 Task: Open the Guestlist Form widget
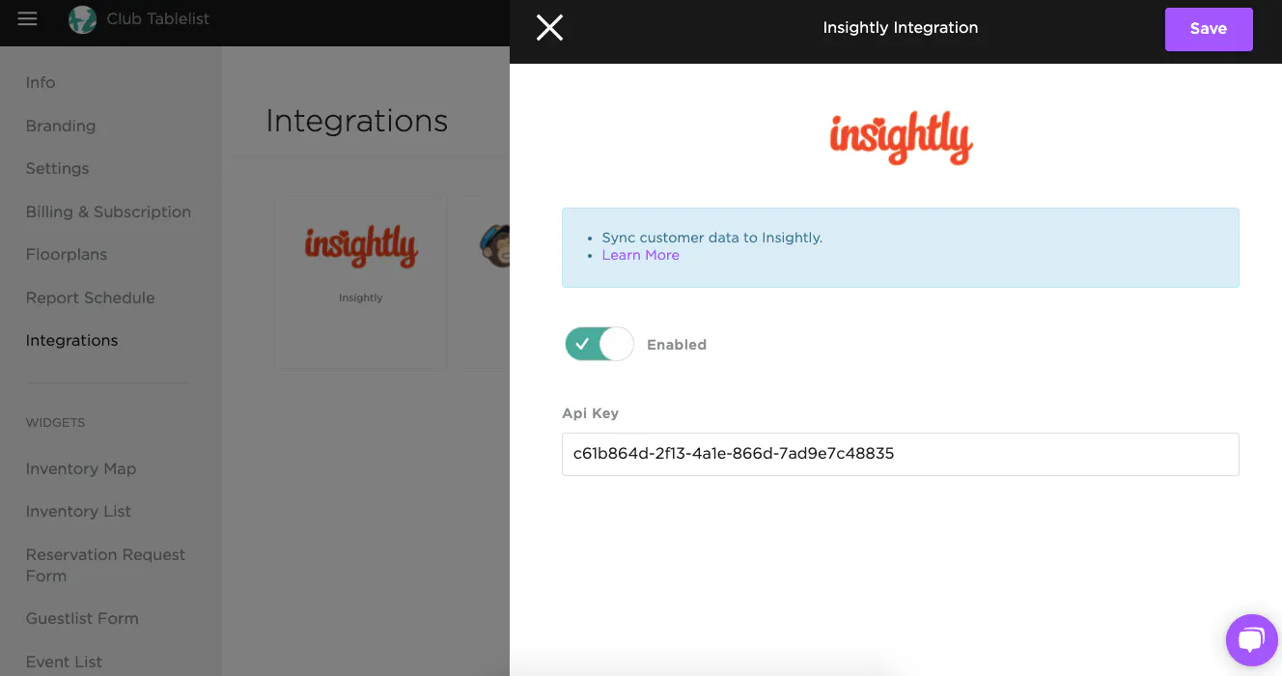pyautogui.click(x=82, y=619)
